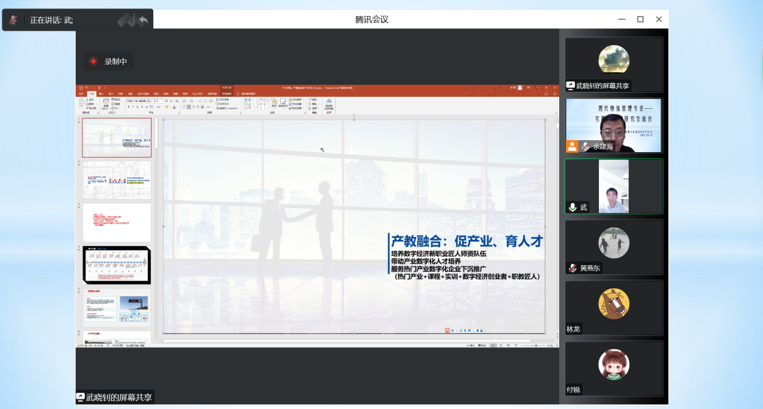Increase font size with the larger A icon
The height and width of the screenshot is (409, 763).
point(167,101)
